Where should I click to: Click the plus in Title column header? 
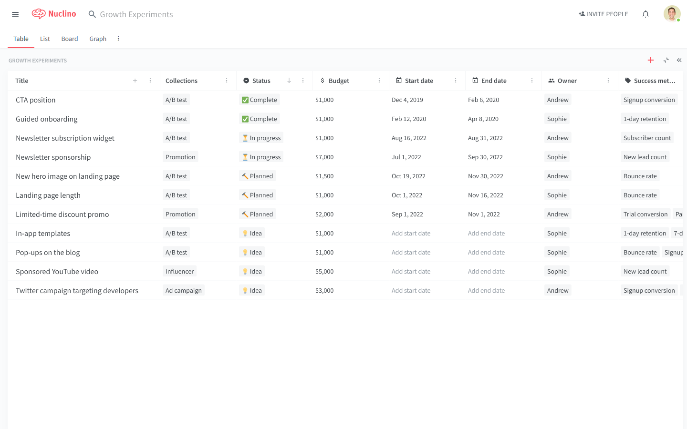[x=135, y=81]
